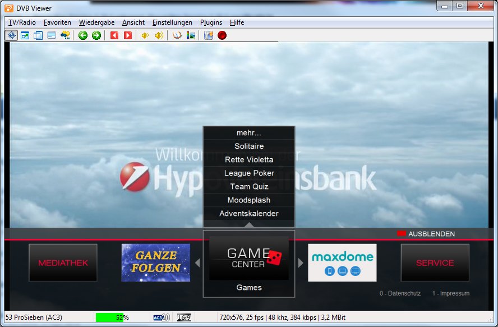This screenshot has width=498, height=327.
Task: Open the picture color settings icon
Action: 191,35
